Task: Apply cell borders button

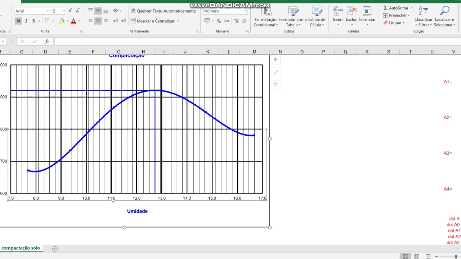Action: [48, 21]
